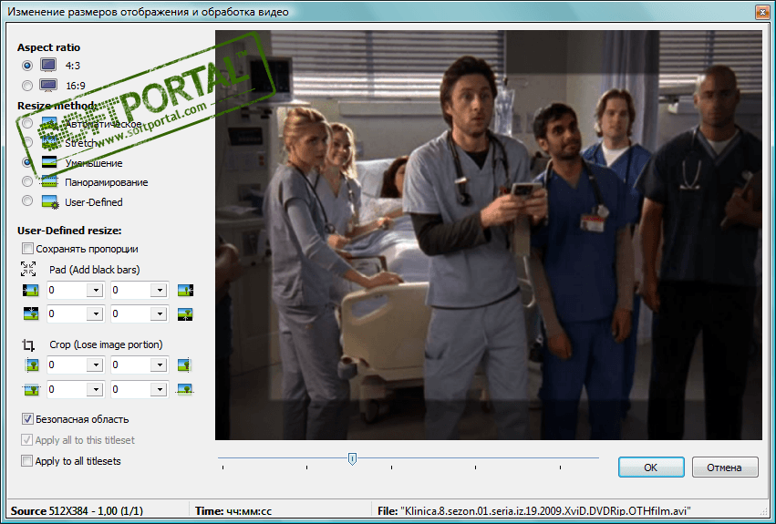Select the Уменьшение resize radio button
The image size is (776, 524).
pyautogui.click(x=27, y=162)
